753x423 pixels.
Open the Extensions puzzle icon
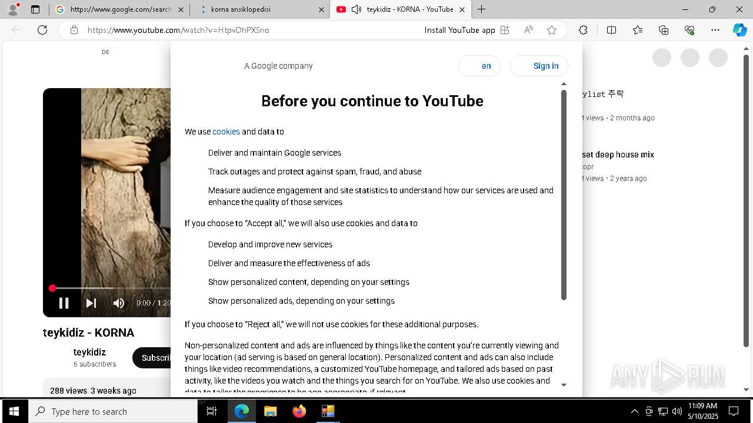pos(583,30)
